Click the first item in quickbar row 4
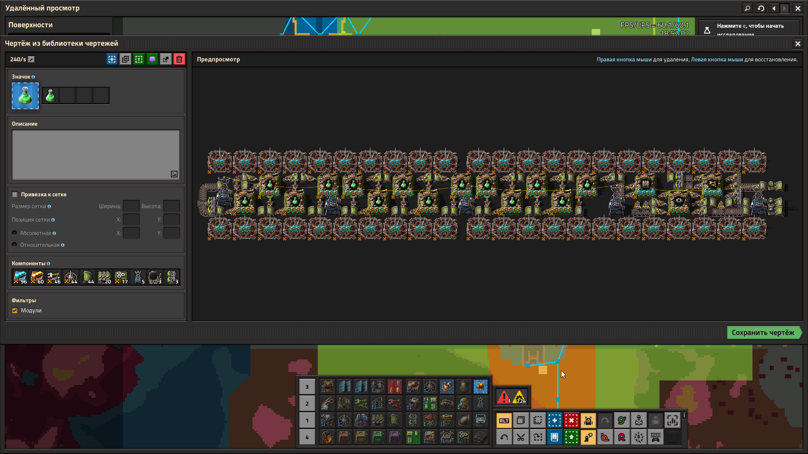808x454 pixels. pos(327,437)
